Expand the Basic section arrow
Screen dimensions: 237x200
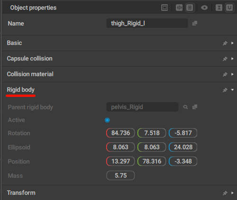pos(232,43)
